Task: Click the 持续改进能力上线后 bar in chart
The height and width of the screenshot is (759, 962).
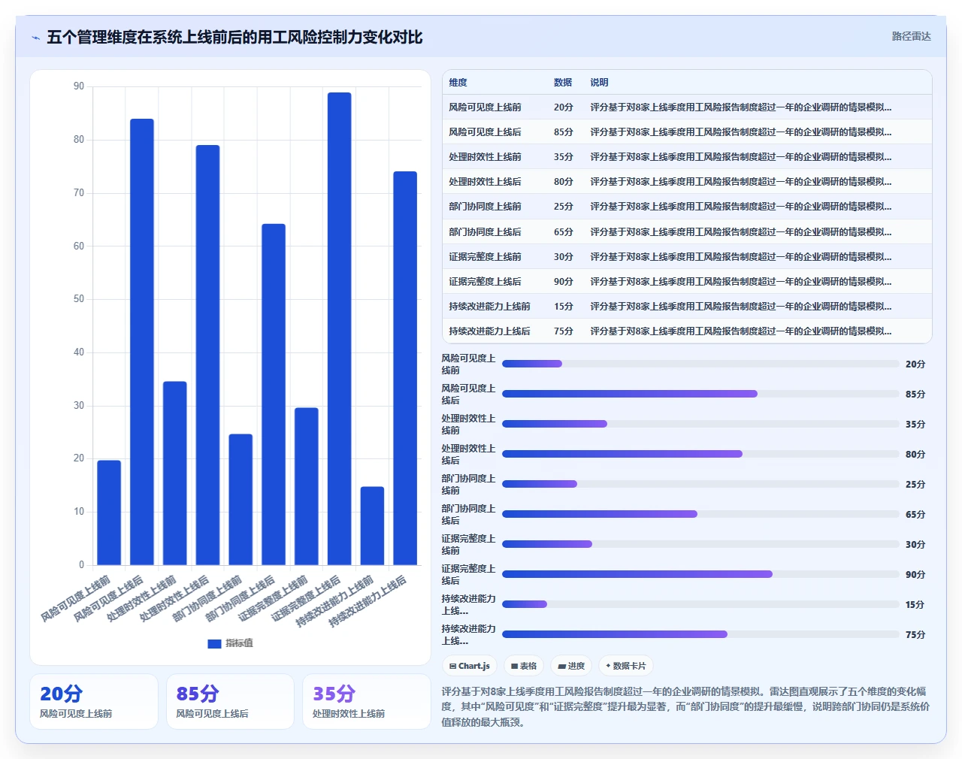Action: tap(405, 368)
